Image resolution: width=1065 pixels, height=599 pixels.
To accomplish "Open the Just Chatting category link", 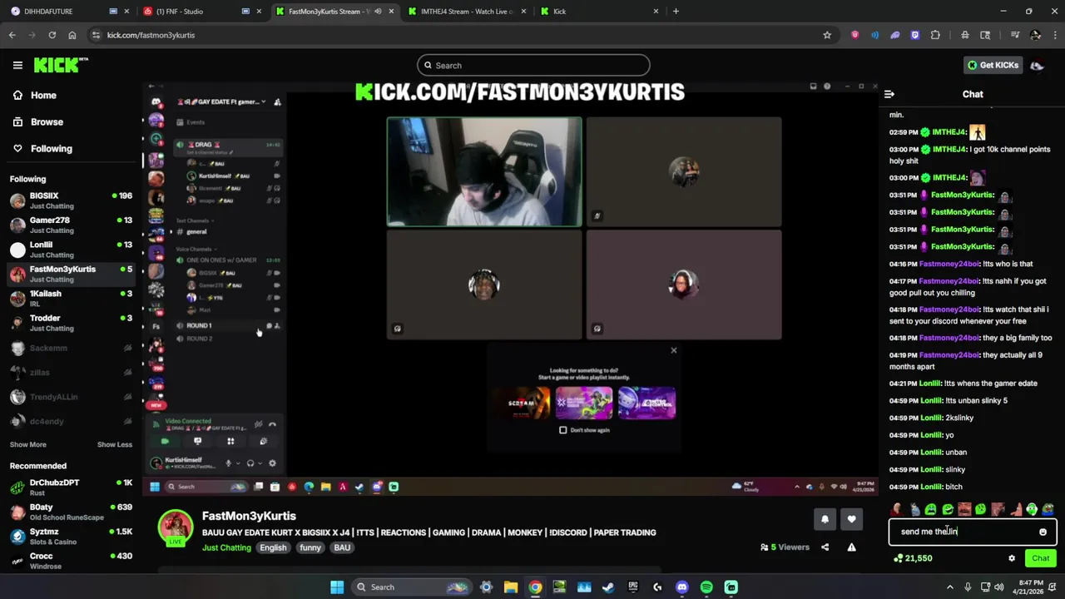I will click(x=226, y=547).
